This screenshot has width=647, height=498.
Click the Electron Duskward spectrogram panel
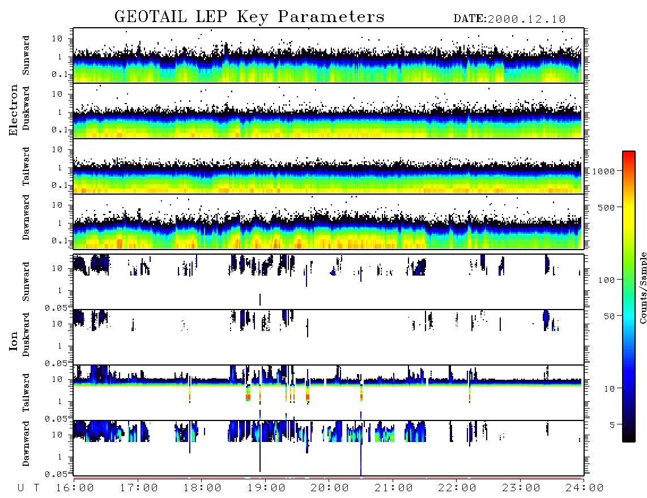tap(329, 110)
